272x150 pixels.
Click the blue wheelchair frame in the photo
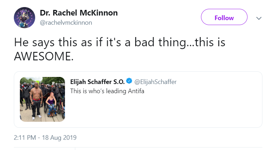coord(52,110)
